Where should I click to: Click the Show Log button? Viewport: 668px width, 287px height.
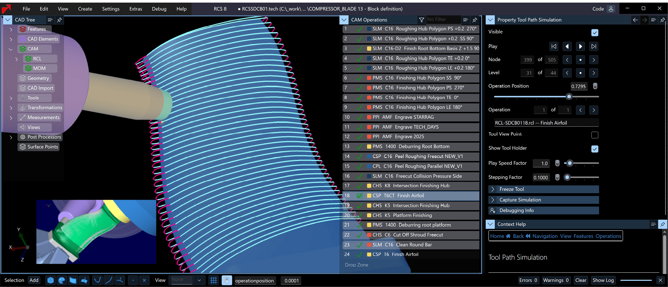603,280
